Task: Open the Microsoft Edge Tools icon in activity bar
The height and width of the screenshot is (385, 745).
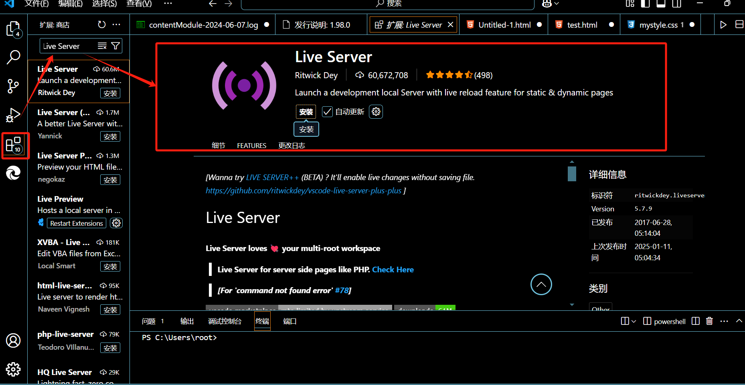Action: coord(13,173)
